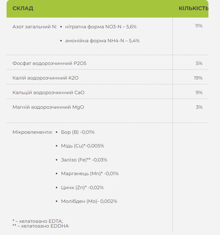Viewport: 220px width, 235px height.
Task: Click the Цинк (Zn) list item
Action: click(x=82, y=188)
